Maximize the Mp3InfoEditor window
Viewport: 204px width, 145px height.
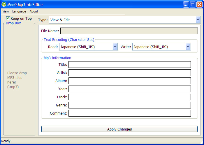[x=193, y=5]
